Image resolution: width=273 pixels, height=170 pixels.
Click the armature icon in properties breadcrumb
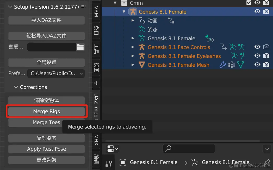pos(195,162)
